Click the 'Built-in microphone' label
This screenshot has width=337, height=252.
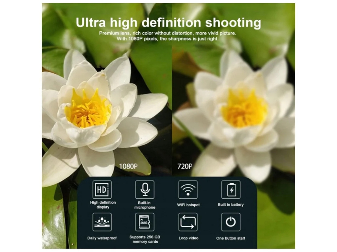coord(145,205)
